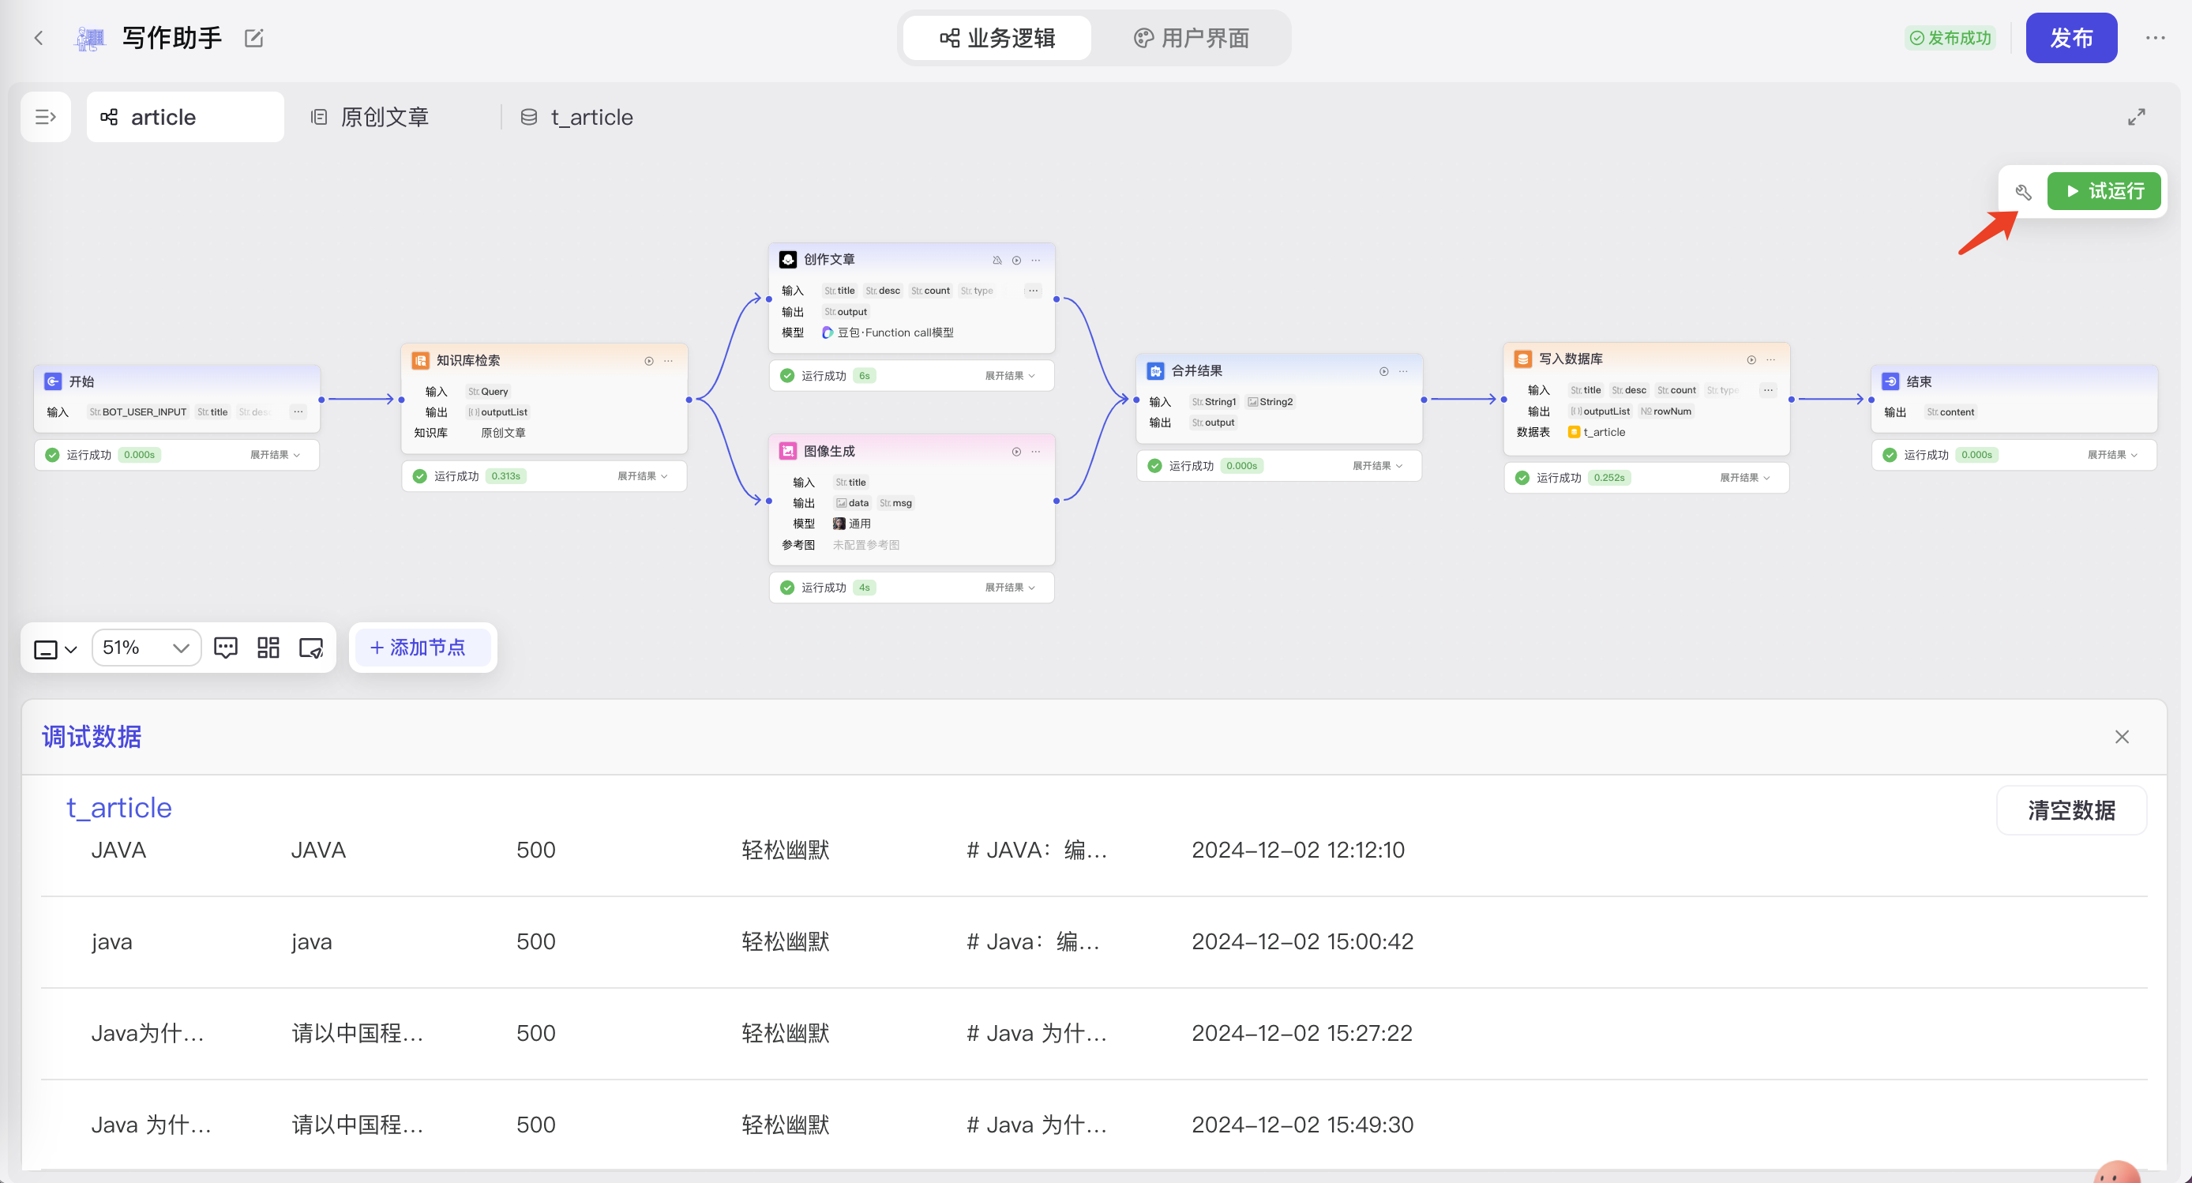Viewport: 2192px width, 1183px height.
Task: Open the debug wrench icon beside 试运行
Action: point(2024,191)
